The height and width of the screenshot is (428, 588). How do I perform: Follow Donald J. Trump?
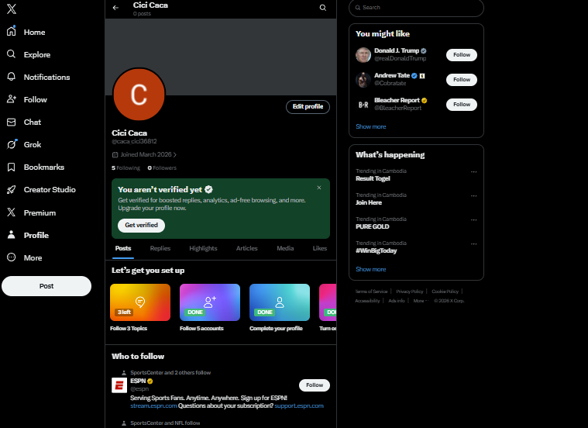coord(462,55)
